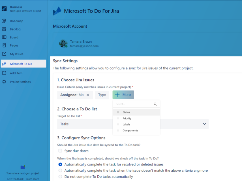Click the Microsoft To Do sidebar icon

(x=4, y=64)
